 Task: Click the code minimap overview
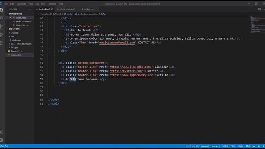[x=257, y=25]
